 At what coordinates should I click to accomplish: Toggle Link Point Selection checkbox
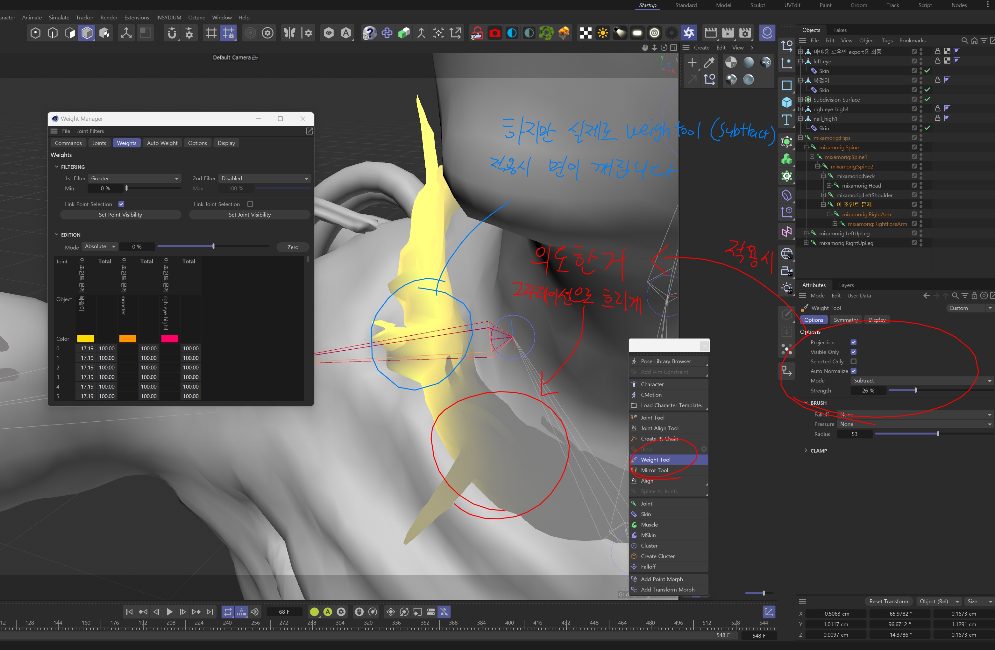point(121,204)
